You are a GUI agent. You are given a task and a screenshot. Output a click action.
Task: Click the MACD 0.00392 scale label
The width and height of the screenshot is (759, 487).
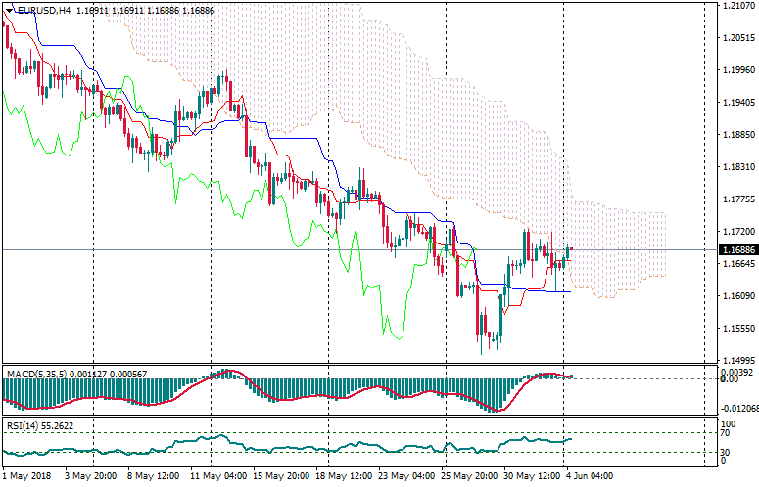(735, 373)
